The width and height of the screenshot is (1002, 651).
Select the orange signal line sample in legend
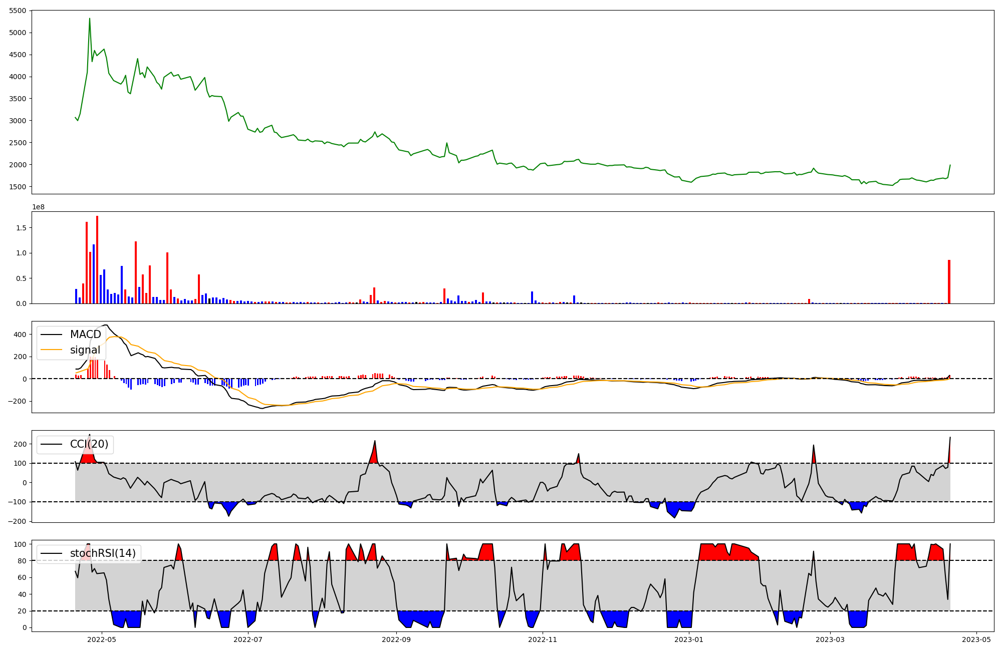(x=51, y=350)
